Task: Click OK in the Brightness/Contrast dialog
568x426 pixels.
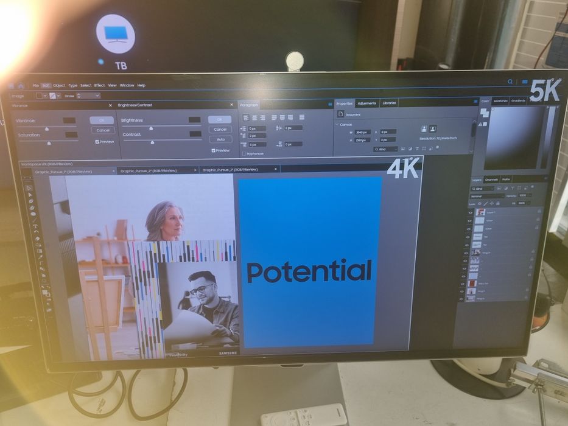Action: point(220,119)
